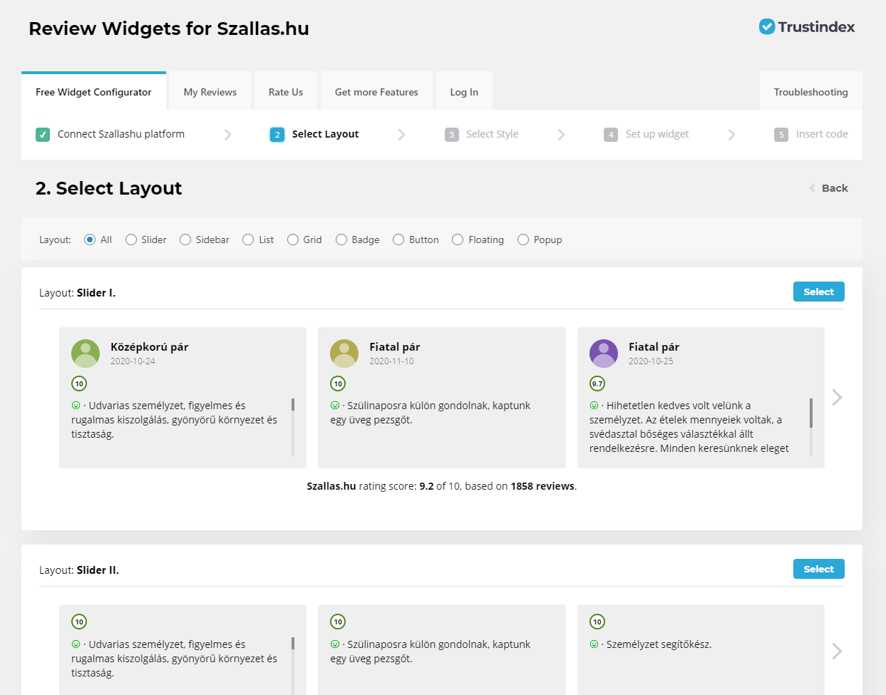
Task: Select the Slider layout radio button
Action: [x=131, y=240]
